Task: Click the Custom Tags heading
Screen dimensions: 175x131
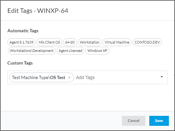Action: (20, 63)
